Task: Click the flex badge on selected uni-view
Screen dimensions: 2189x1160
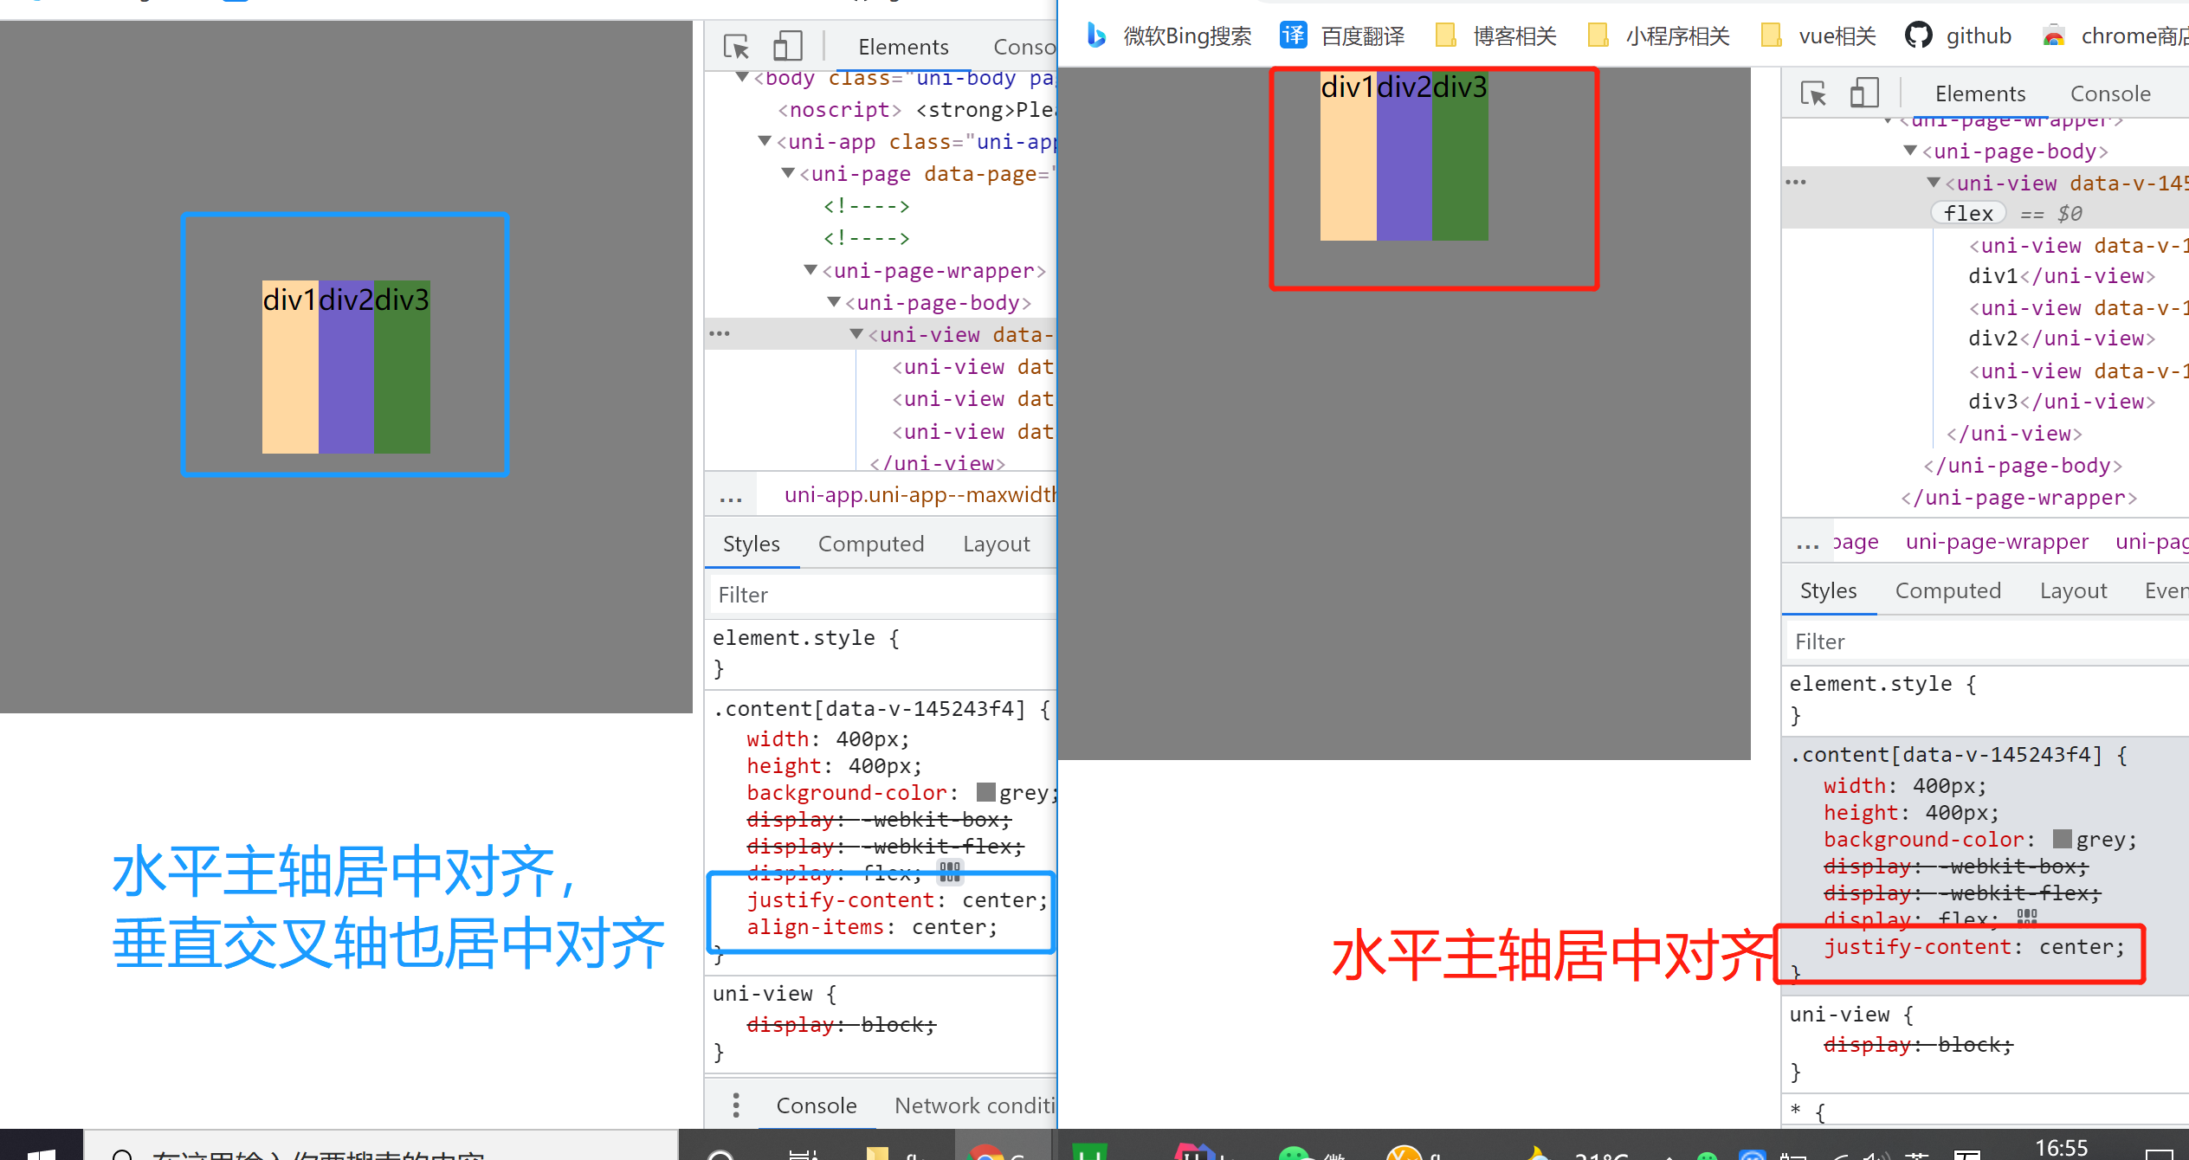Action: [1968, 213]
